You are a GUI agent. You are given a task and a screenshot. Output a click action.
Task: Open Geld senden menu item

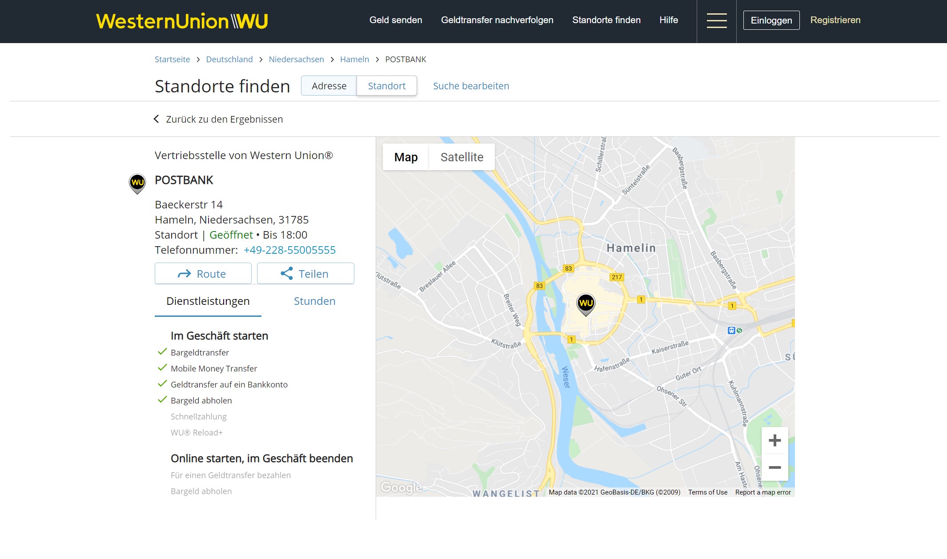click(395, 20)
